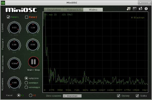Click the 19528 frequency axis label
This screenshot has height=100, width=152.
136,90
